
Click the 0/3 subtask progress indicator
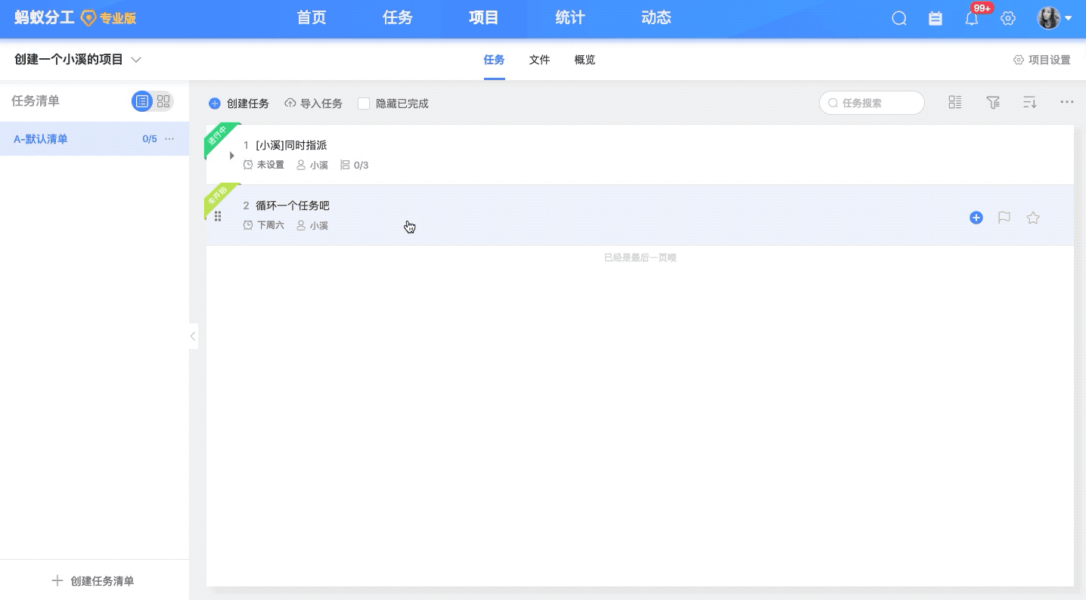click(355, 165)
